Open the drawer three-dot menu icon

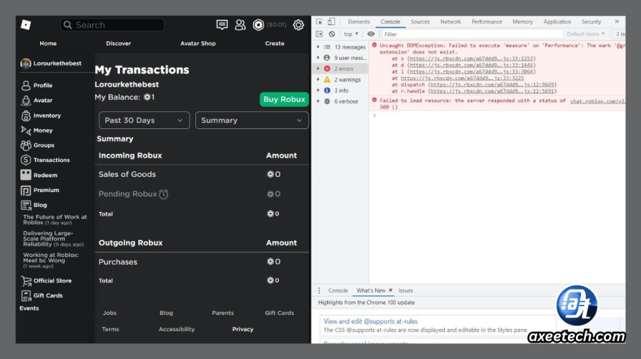(319, 290)
